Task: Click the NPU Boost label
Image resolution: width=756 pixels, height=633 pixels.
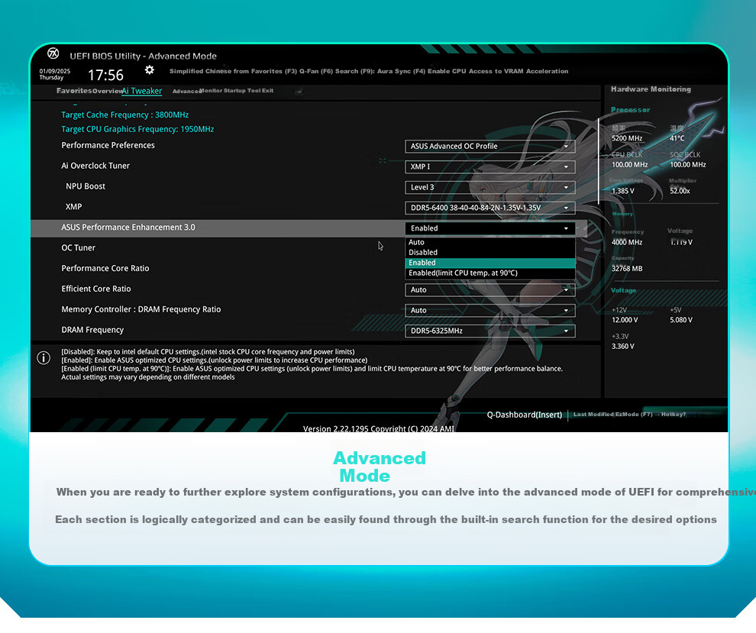Action: [x=86, y=186]
